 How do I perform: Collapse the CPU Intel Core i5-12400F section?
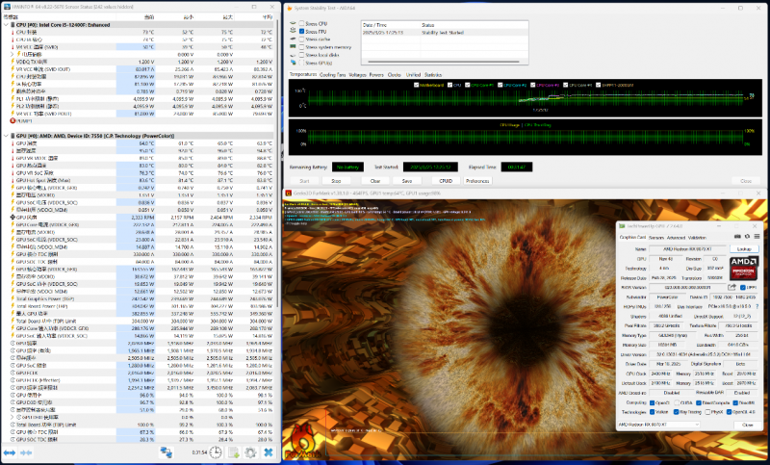[6, 25]
